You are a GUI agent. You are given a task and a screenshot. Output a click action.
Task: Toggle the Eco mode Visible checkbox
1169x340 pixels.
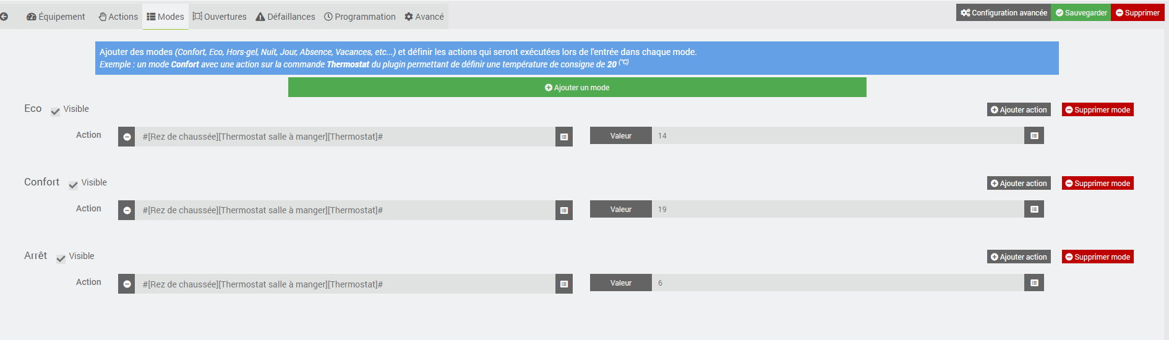pyautogui.click(x=56, y=111)
